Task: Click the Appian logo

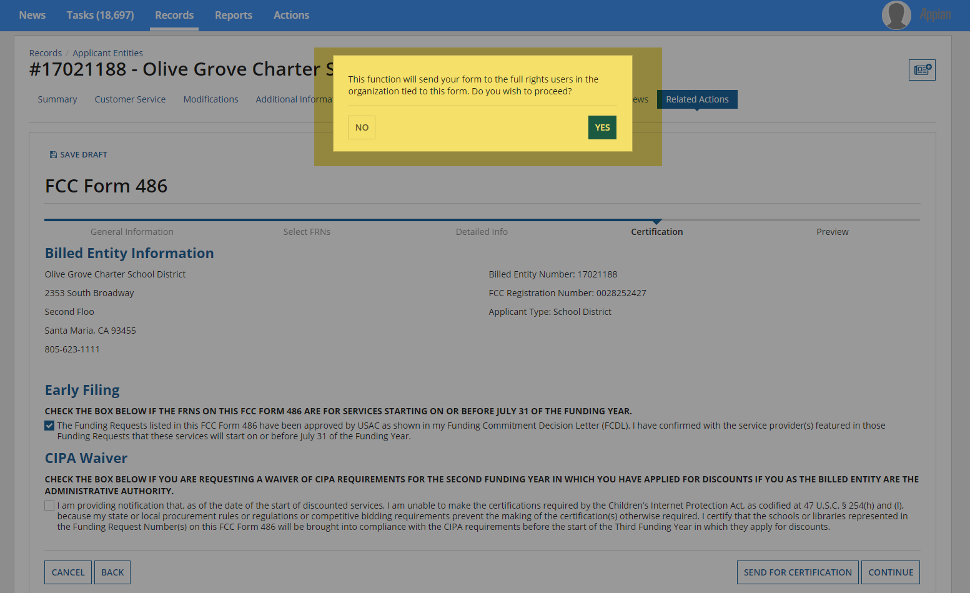Action: click(935, 15)
